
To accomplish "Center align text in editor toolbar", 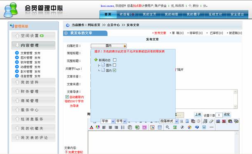I will click(x=110, y=127).
